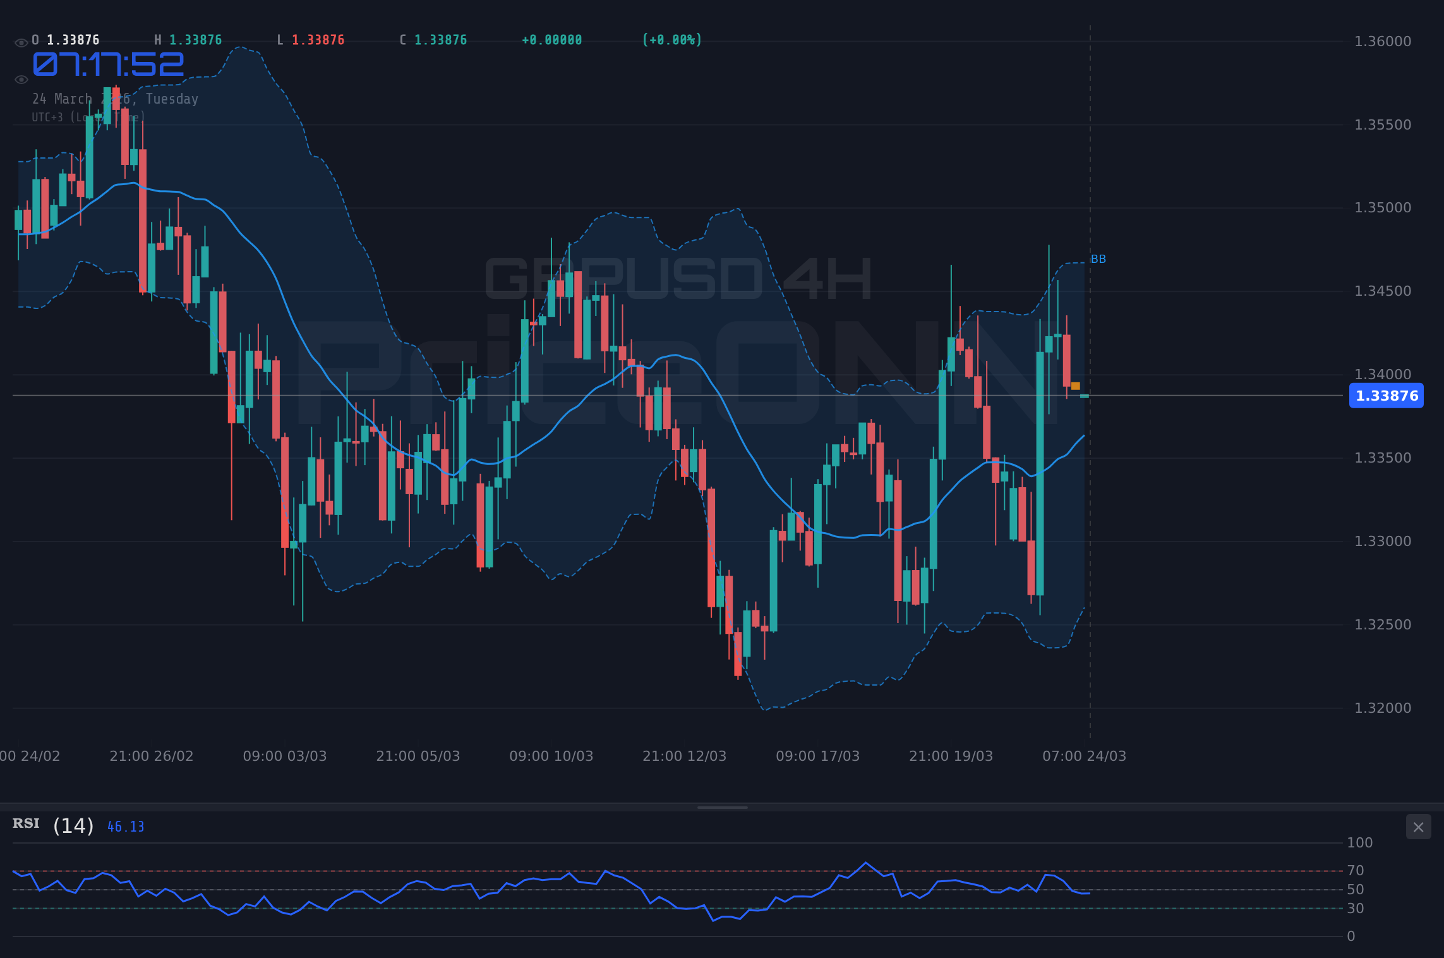Click the current price tag 1.33876 on axis
The width and height of the screenshot is (1444, 958).
[x=1386, y=396]
